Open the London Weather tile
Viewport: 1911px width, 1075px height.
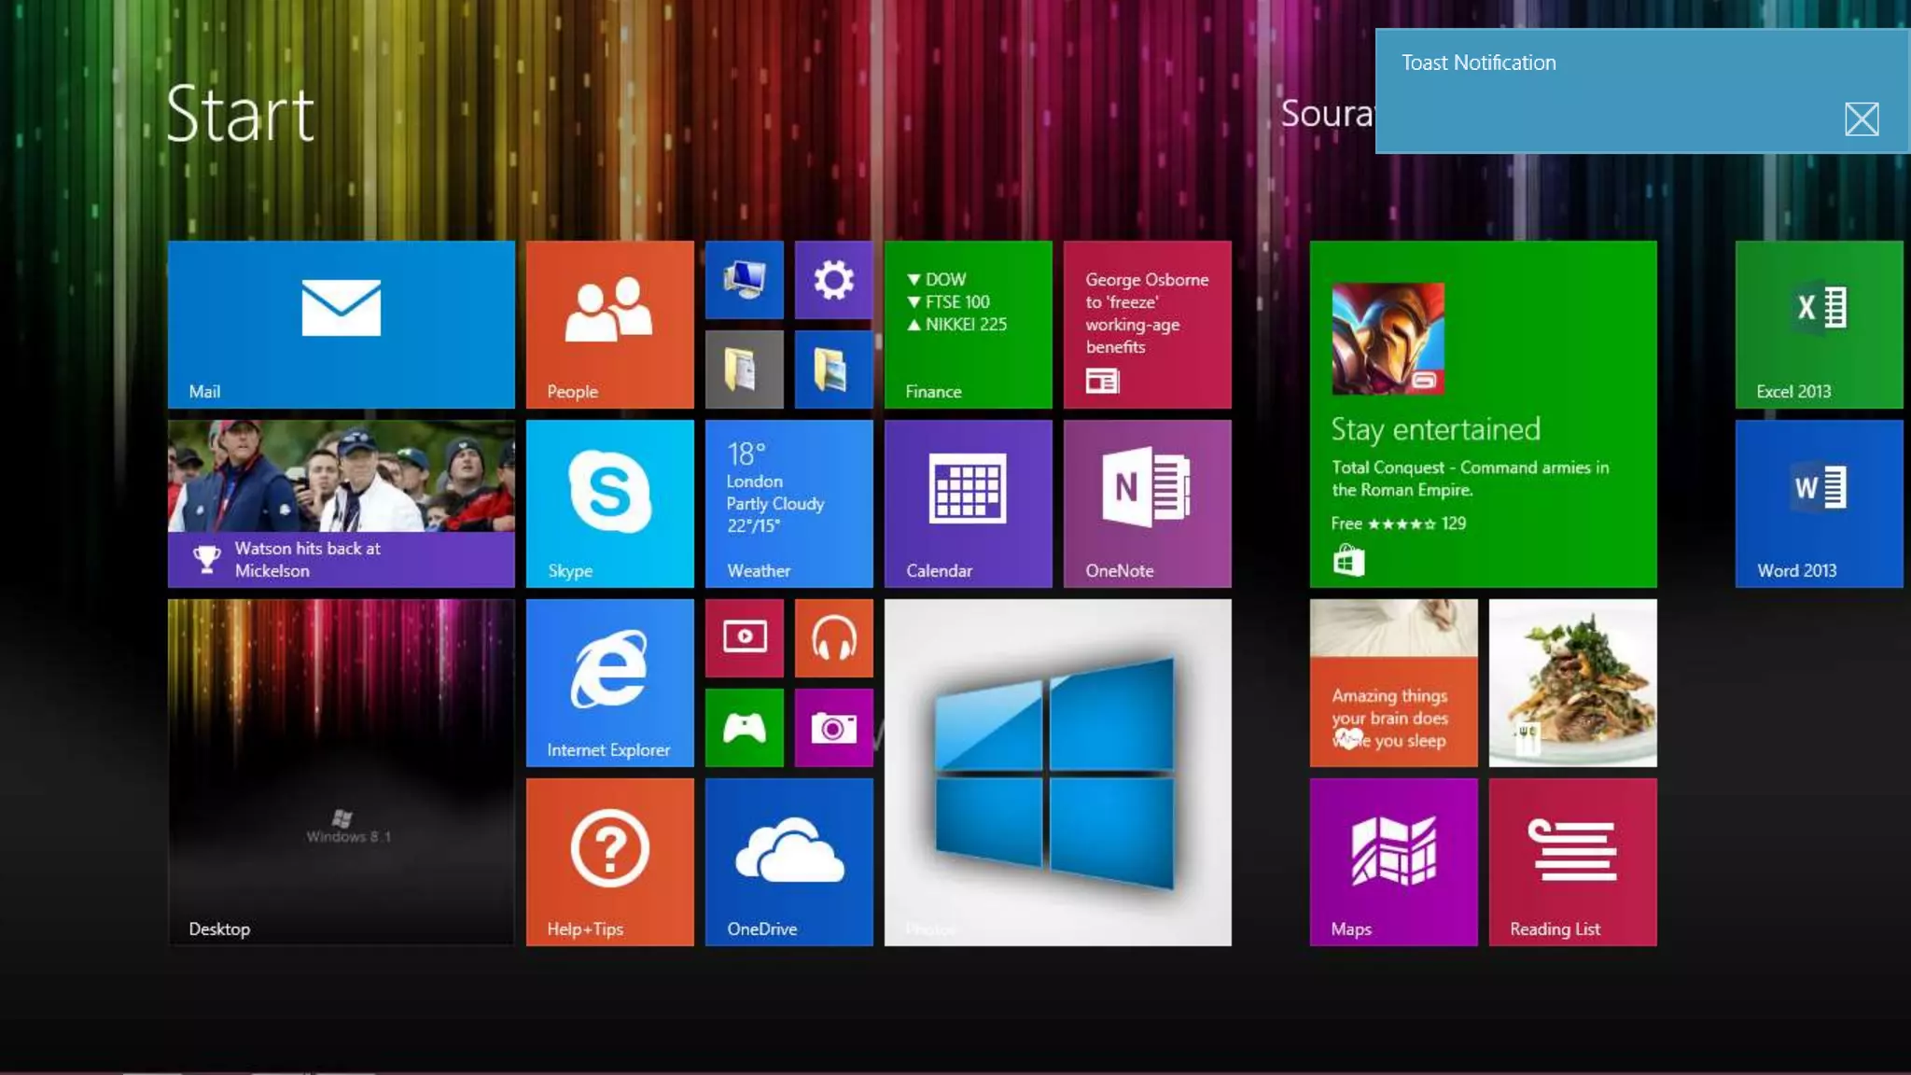pyautogui.click(x=788, y=503)
